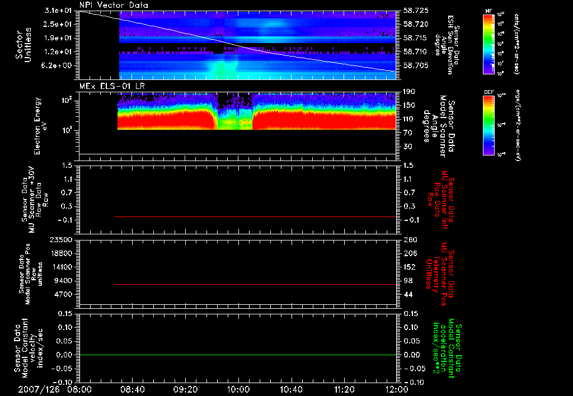The height and width of the screenshot is (396, 573).
Task: Click the 'NF' label above the color bar
Action: tap(489, 11)
